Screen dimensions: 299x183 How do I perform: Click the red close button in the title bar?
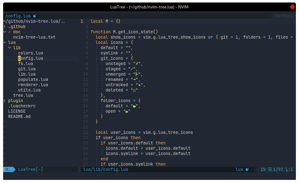pos(292,7)
